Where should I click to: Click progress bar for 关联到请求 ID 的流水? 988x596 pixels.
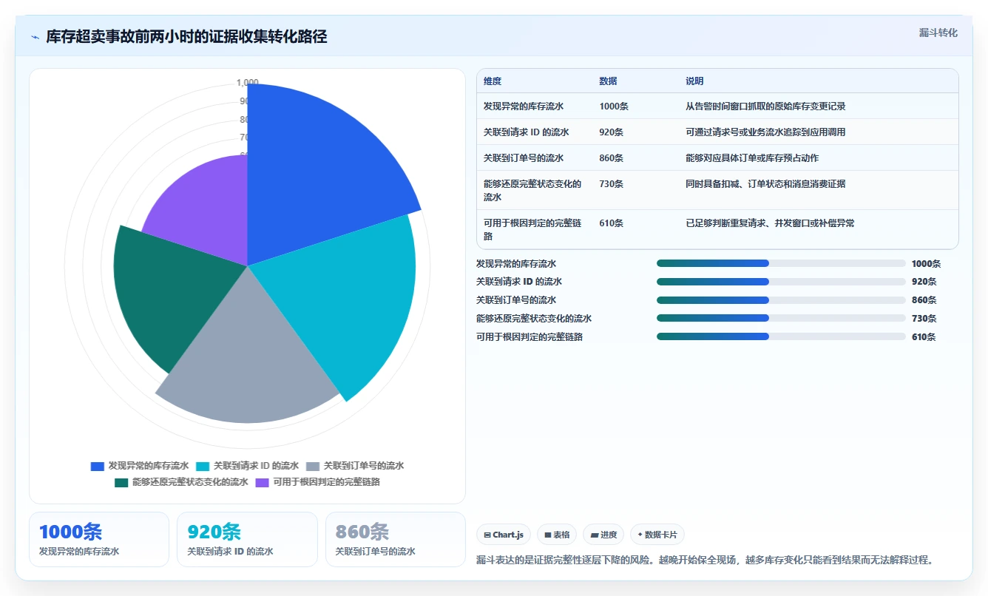click(x=781, y=282)
